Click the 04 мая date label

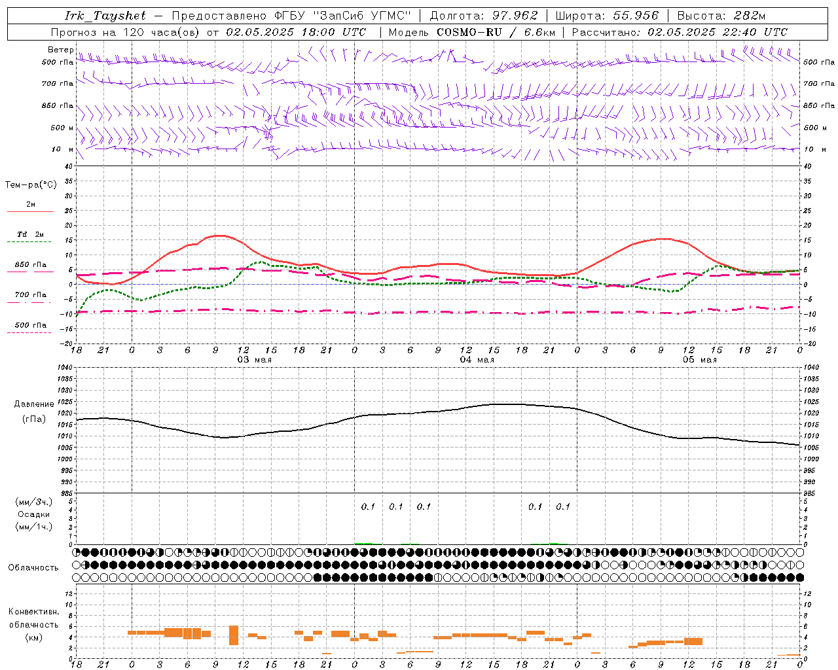pos(477,360)
